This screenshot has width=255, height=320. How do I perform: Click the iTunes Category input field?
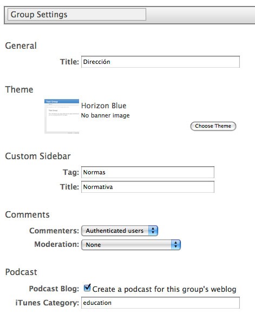160,303
